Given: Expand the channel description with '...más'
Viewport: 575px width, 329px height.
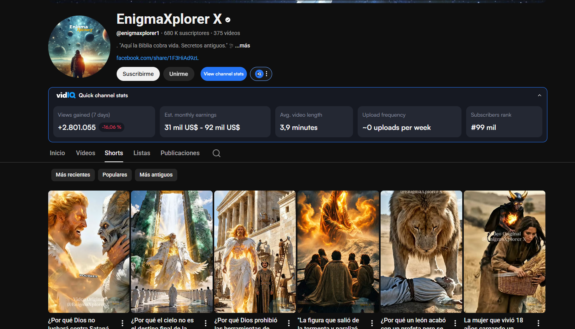Looking at the screenshot, I should 243,45.
